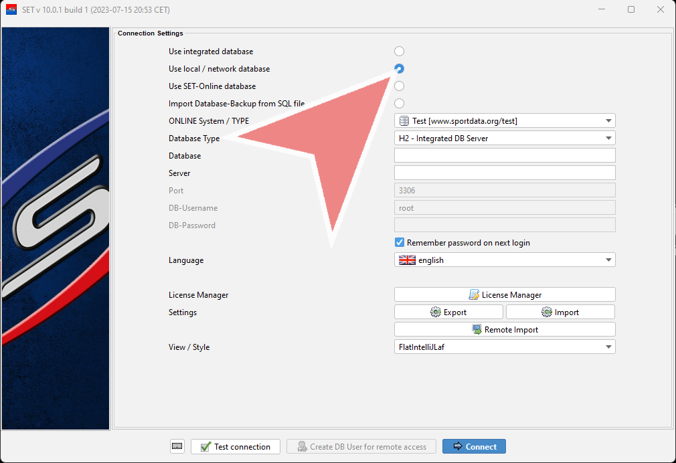Click the keyboard icon button at bottom
This screenshot has height=463, width=676.
pos(177,446)
